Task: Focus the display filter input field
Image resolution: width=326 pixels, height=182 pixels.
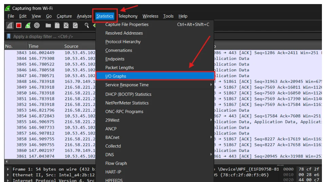Action: tap(54, 36)
